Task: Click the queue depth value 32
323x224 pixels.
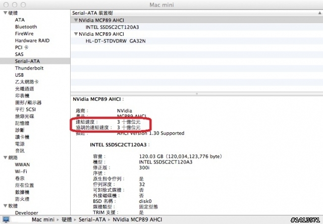Action: point(142,184)
